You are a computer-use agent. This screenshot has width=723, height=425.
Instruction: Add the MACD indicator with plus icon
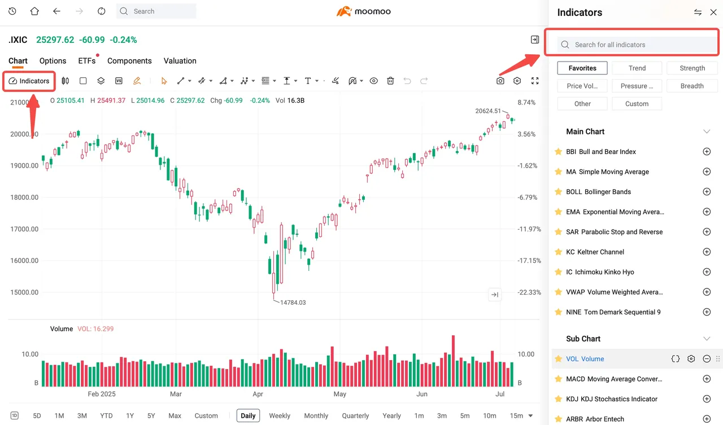706,379
